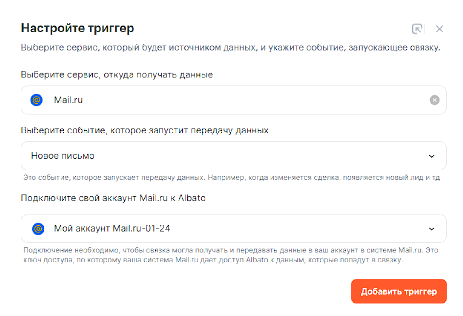Click the subtitle description under the heading
This screenshot has height=316, width=463.
[231, 48]
